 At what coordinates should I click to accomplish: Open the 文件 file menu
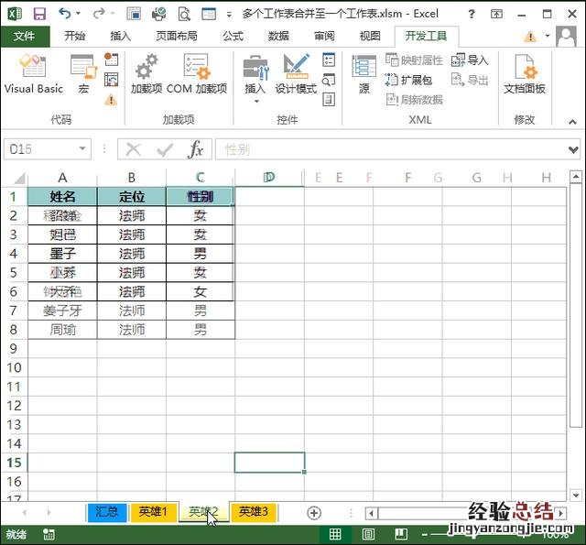pyautogui.click(x=25, y=36)
